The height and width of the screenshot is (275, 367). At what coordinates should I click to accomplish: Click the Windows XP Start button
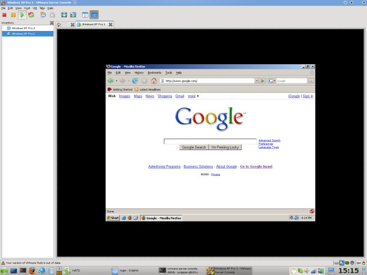[x=113, y=218]
